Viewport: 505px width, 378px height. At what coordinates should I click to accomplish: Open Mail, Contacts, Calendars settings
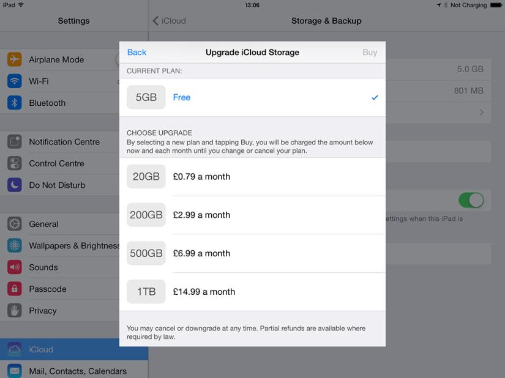coord(77,371)
